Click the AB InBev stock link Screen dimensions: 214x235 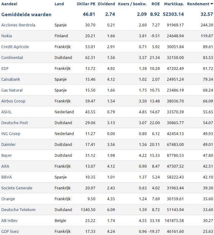tap(9, 220)
